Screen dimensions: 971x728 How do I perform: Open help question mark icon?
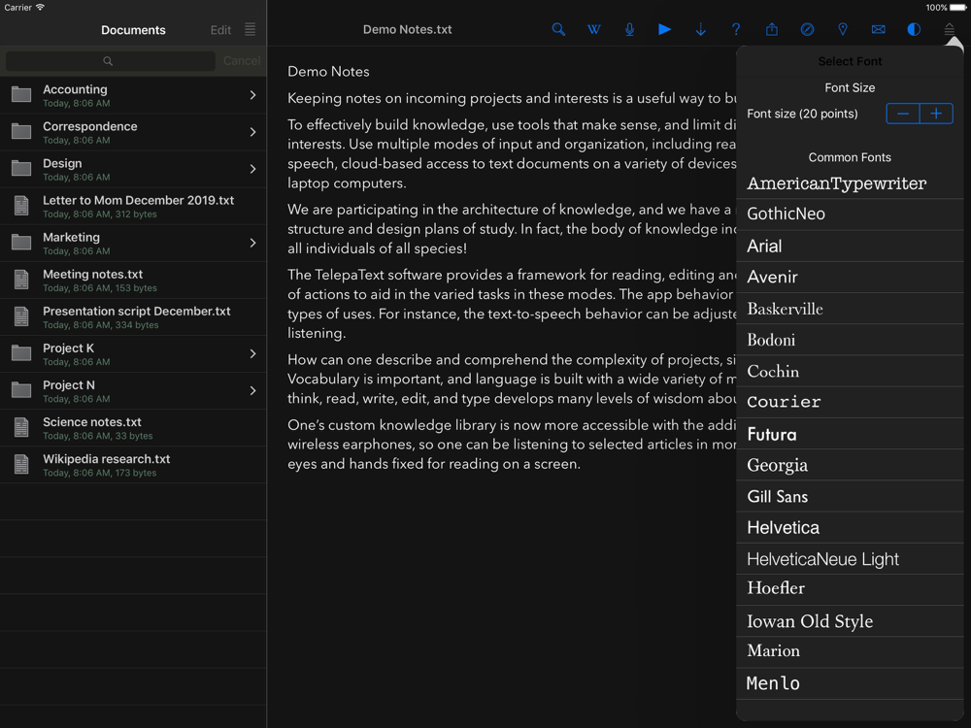tap(736, 29)
